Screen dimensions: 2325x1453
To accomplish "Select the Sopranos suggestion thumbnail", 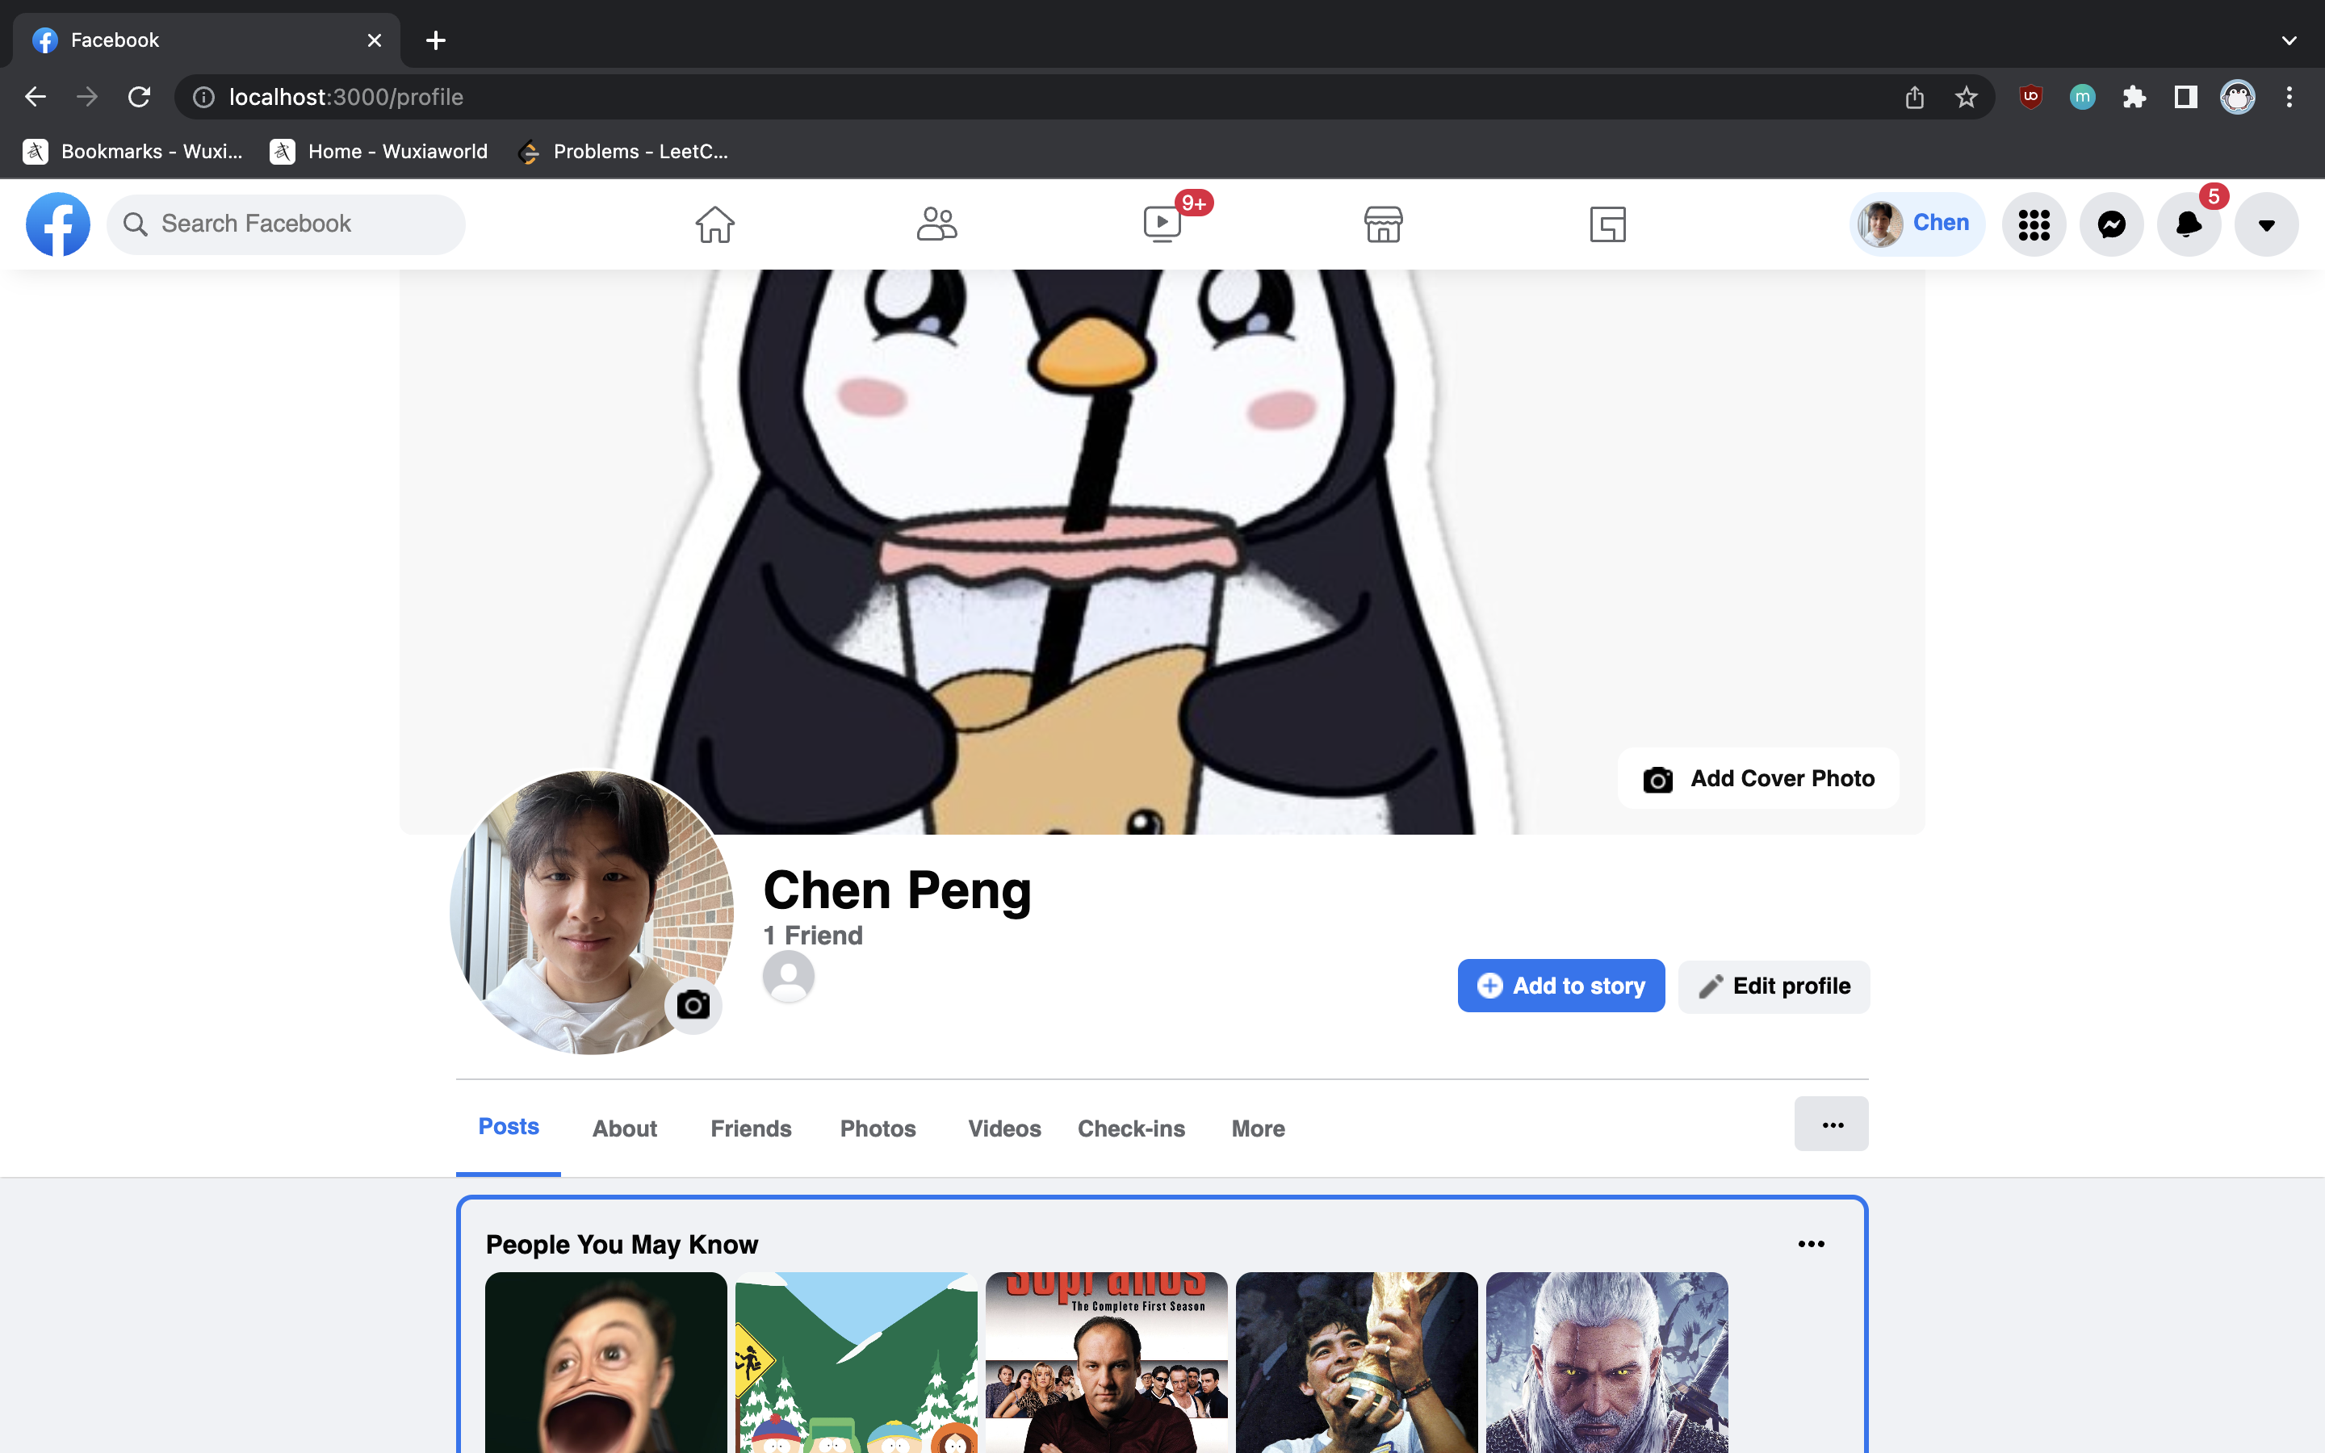I will tap(1106, 1363).
